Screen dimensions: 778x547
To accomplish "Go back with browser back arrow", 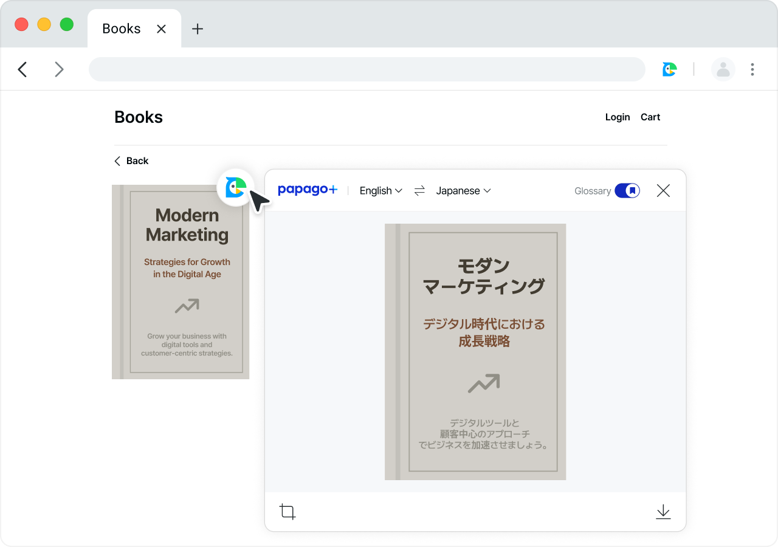I will point(22,69).
